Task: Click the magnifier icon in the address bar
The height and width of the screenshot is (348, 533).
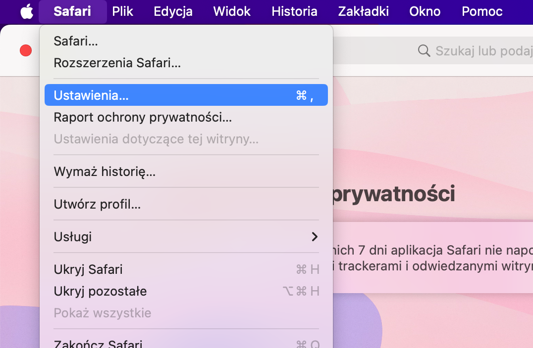Action: tap(424, 50)
